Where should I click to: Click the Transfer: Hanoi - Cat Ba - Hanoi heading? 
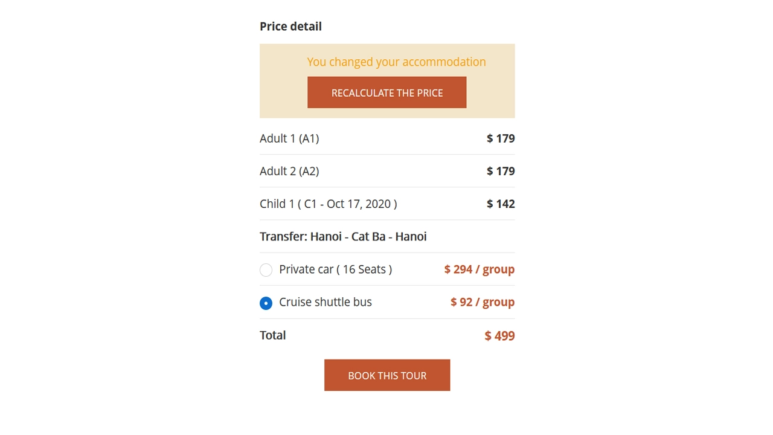coord(343,236)
